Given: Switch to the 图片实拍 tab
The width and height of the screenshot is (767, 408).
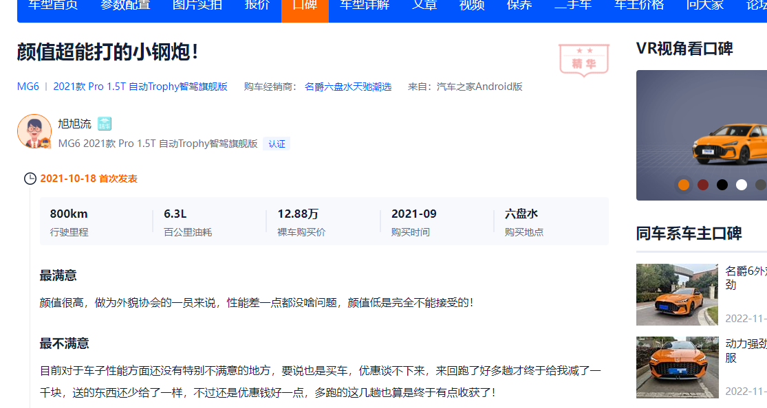Looking at the screenshot, I should (197, 5).
